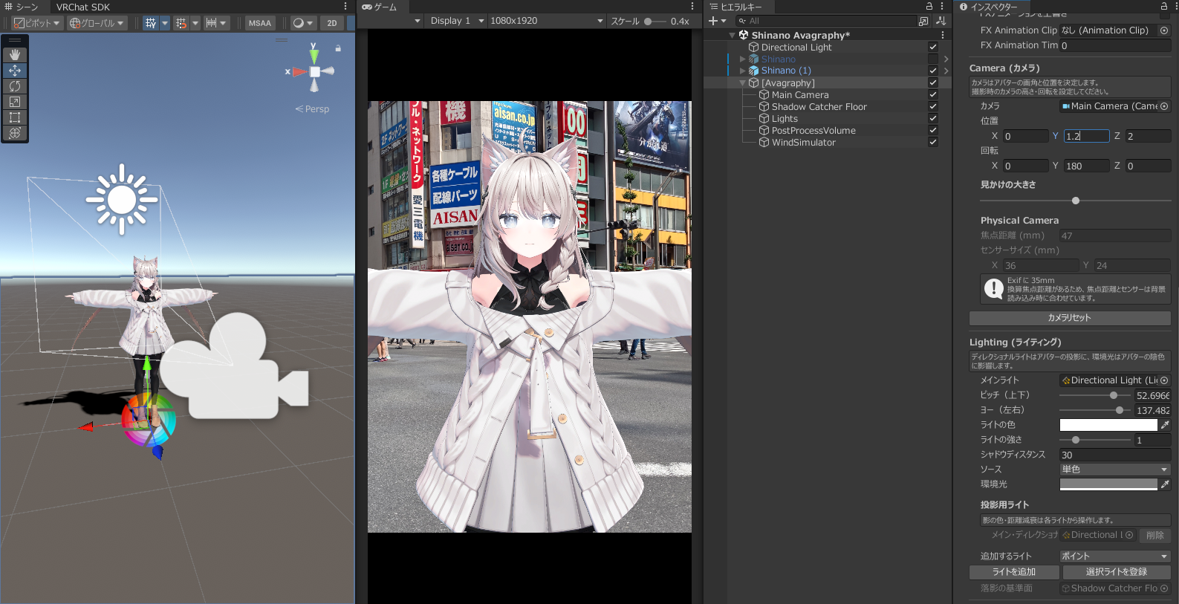Open object picker for main Directional Light

1164,380
